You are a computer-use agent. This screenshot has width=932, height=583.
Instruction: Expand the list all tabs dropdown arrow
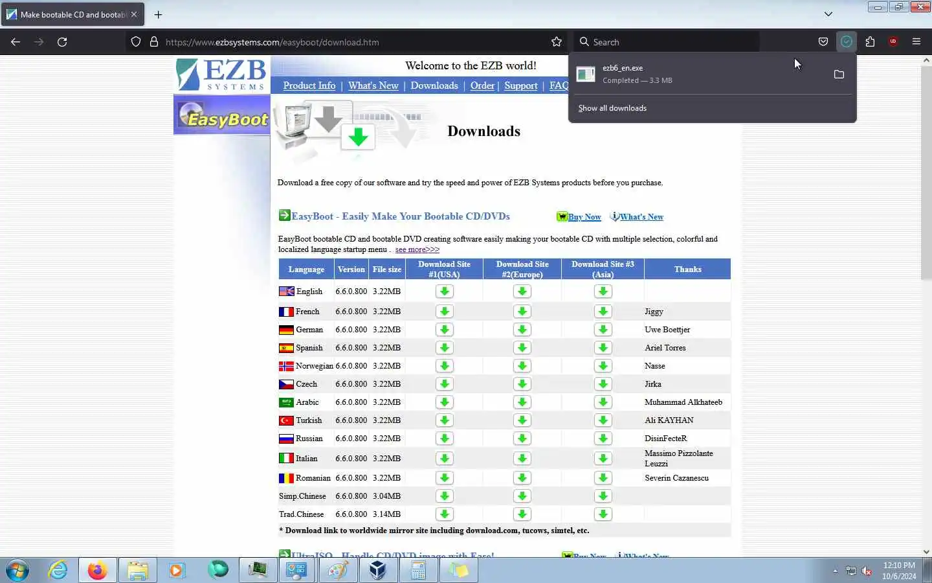tap(828, 14)
